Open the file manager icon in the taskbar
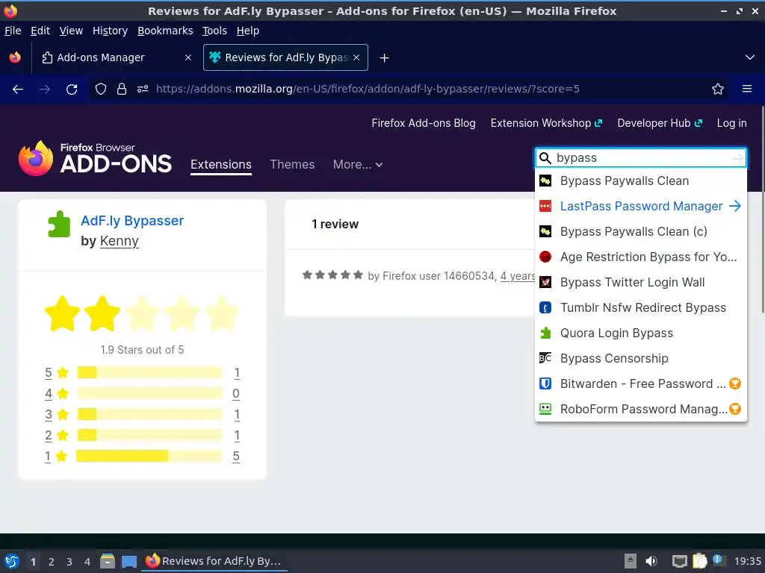765x573 pixels. coord(108,561)
